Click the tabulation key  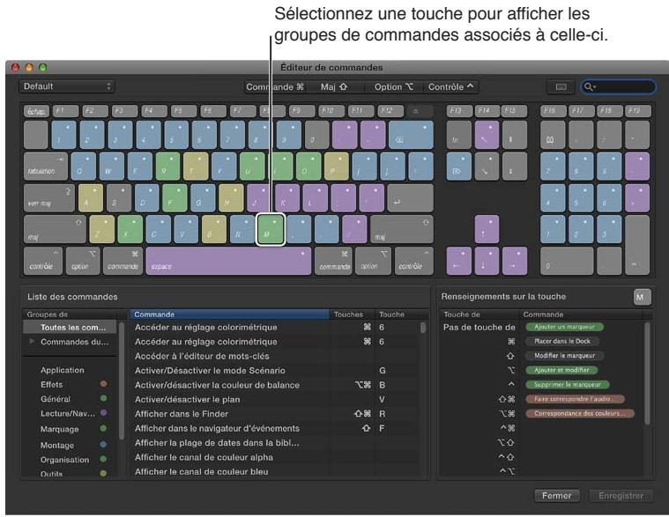click(x=45, y=166)
